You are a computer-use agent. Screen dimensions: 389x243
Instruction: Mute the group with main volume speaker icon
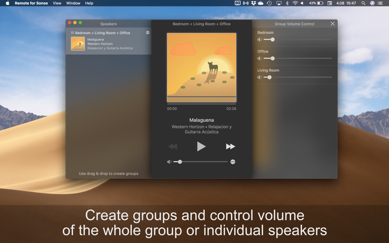(169, 162)
